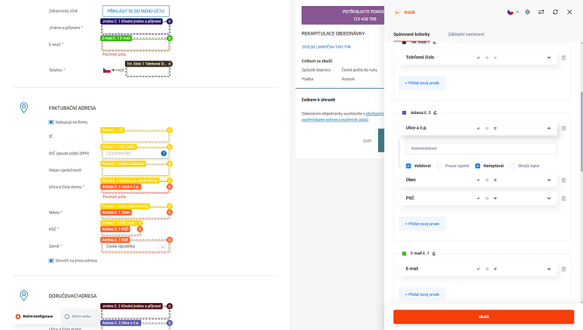
Task: Click the #deliveryStreet selector input field
Action: 481,148
